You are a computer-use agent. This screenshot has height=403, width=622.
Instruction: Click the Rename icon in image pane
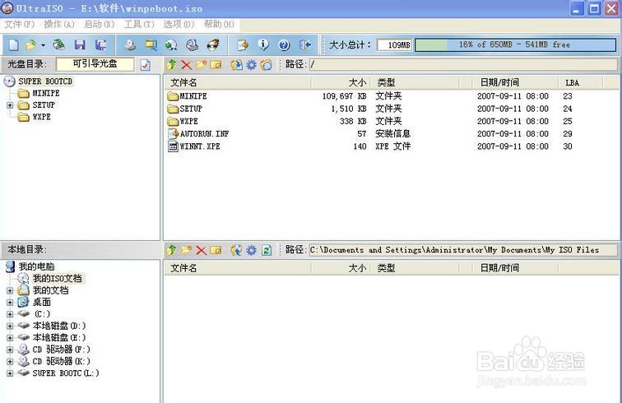click(x=216, y=65)
